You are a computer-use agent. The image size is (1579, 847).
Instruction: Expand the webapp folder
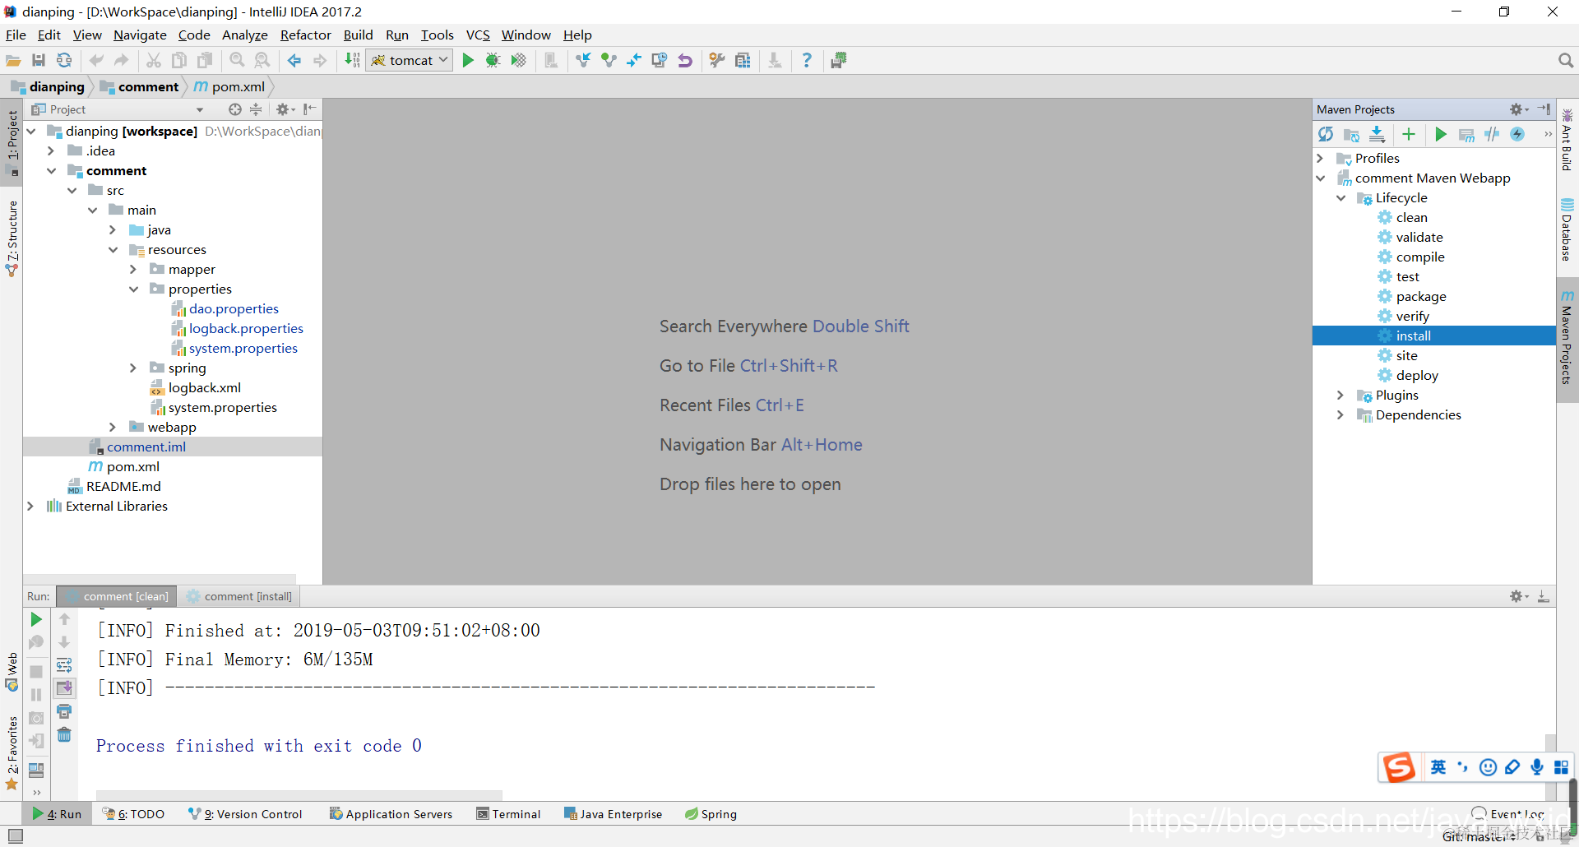pos(113,428)
